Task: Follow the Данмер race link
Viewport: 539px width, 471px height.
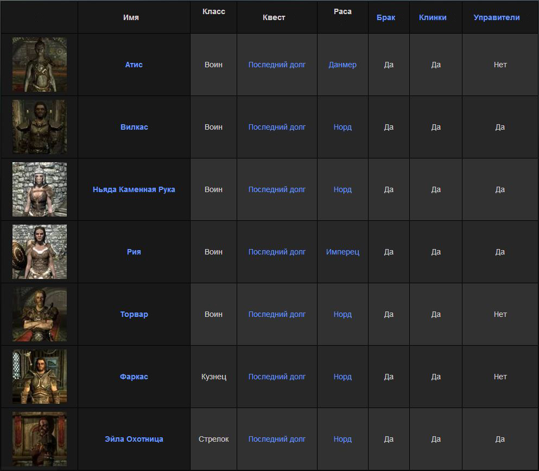Action: 343,65
